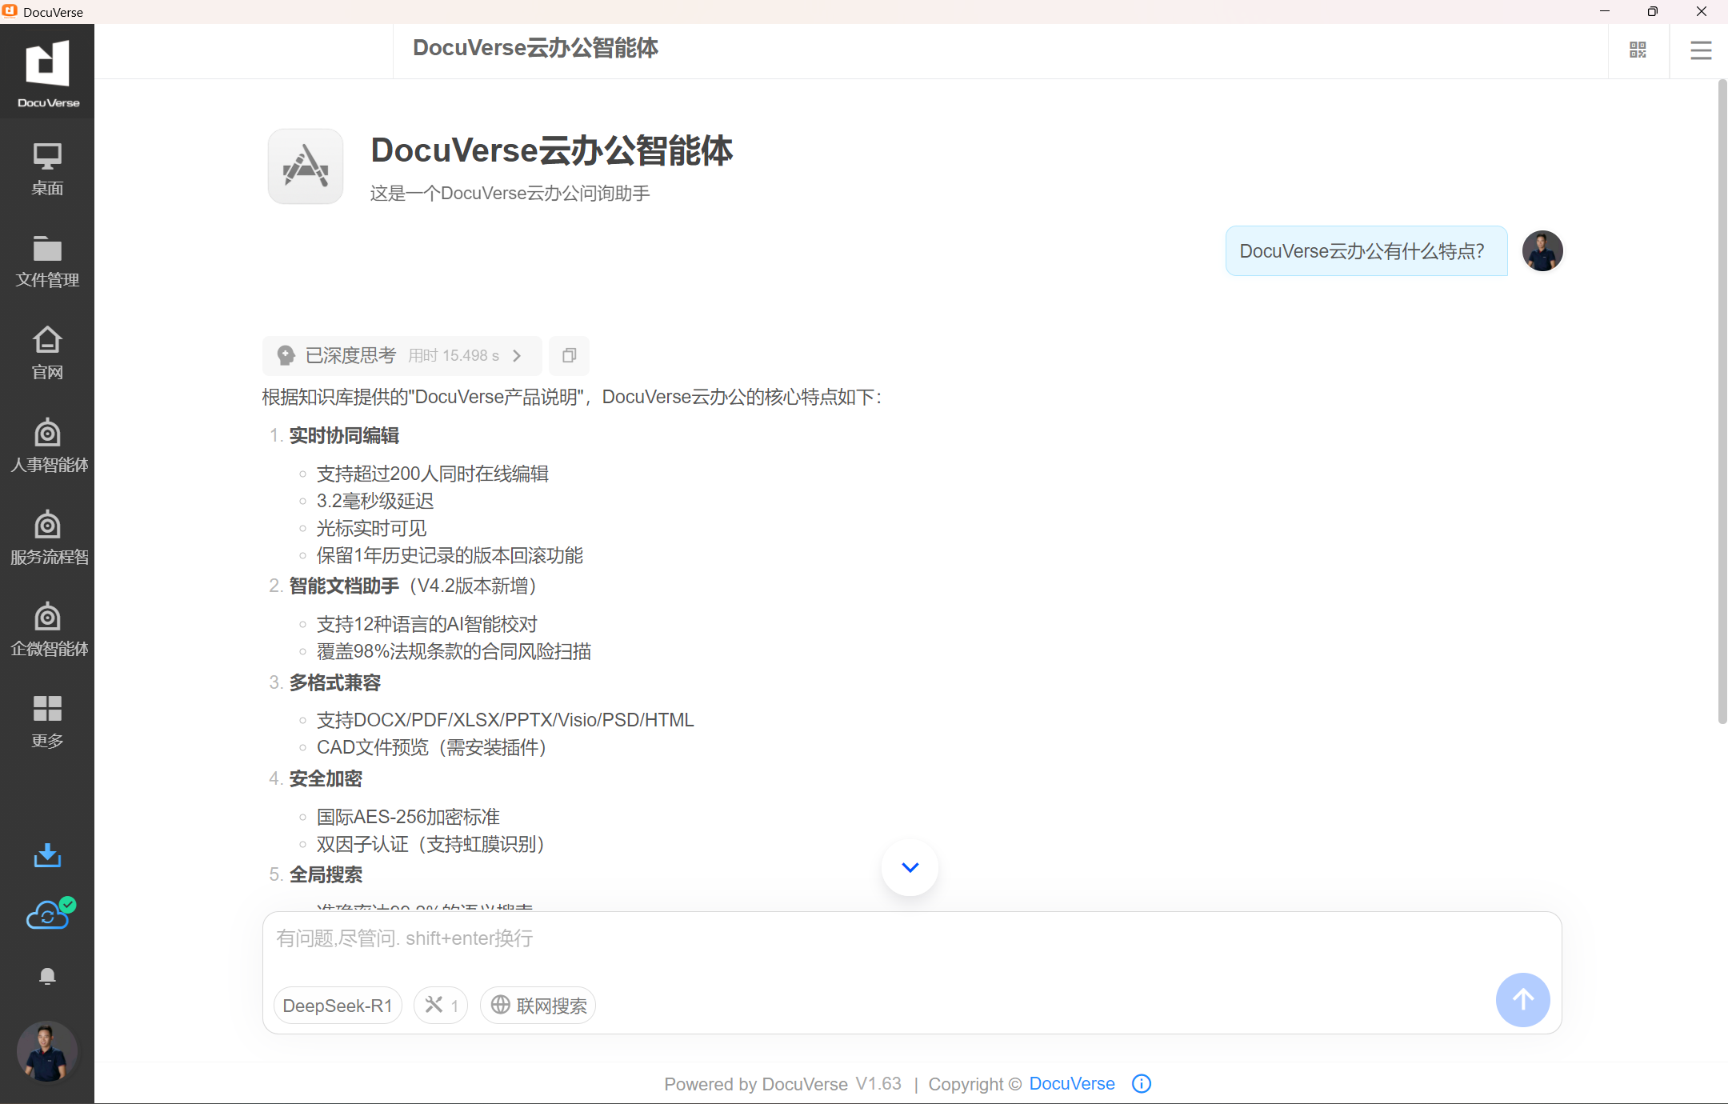Click the download icon in sidebar
Viewport: 1728px width, 1104px height.
click(47, 855)
